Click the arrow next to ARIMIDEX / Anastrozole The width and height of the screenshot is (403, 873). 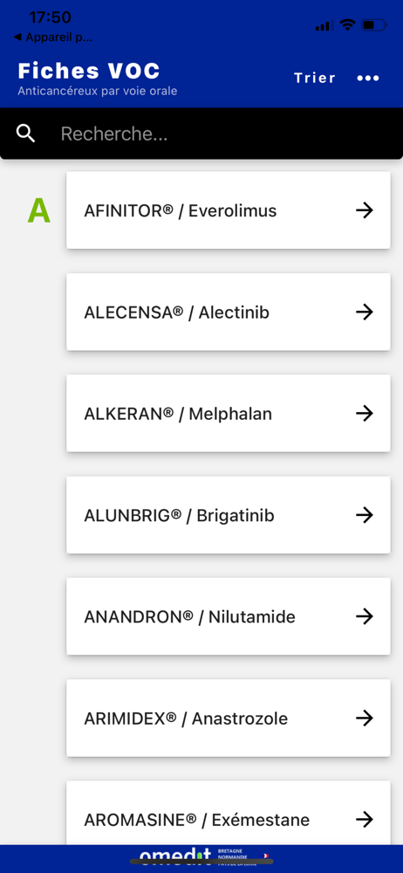click(365, 718)
